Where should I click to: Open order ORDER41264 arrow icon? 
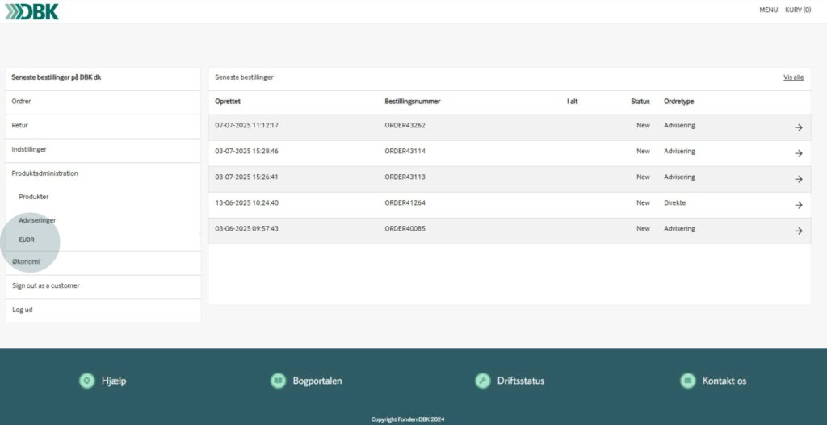[x=798, y=205]
